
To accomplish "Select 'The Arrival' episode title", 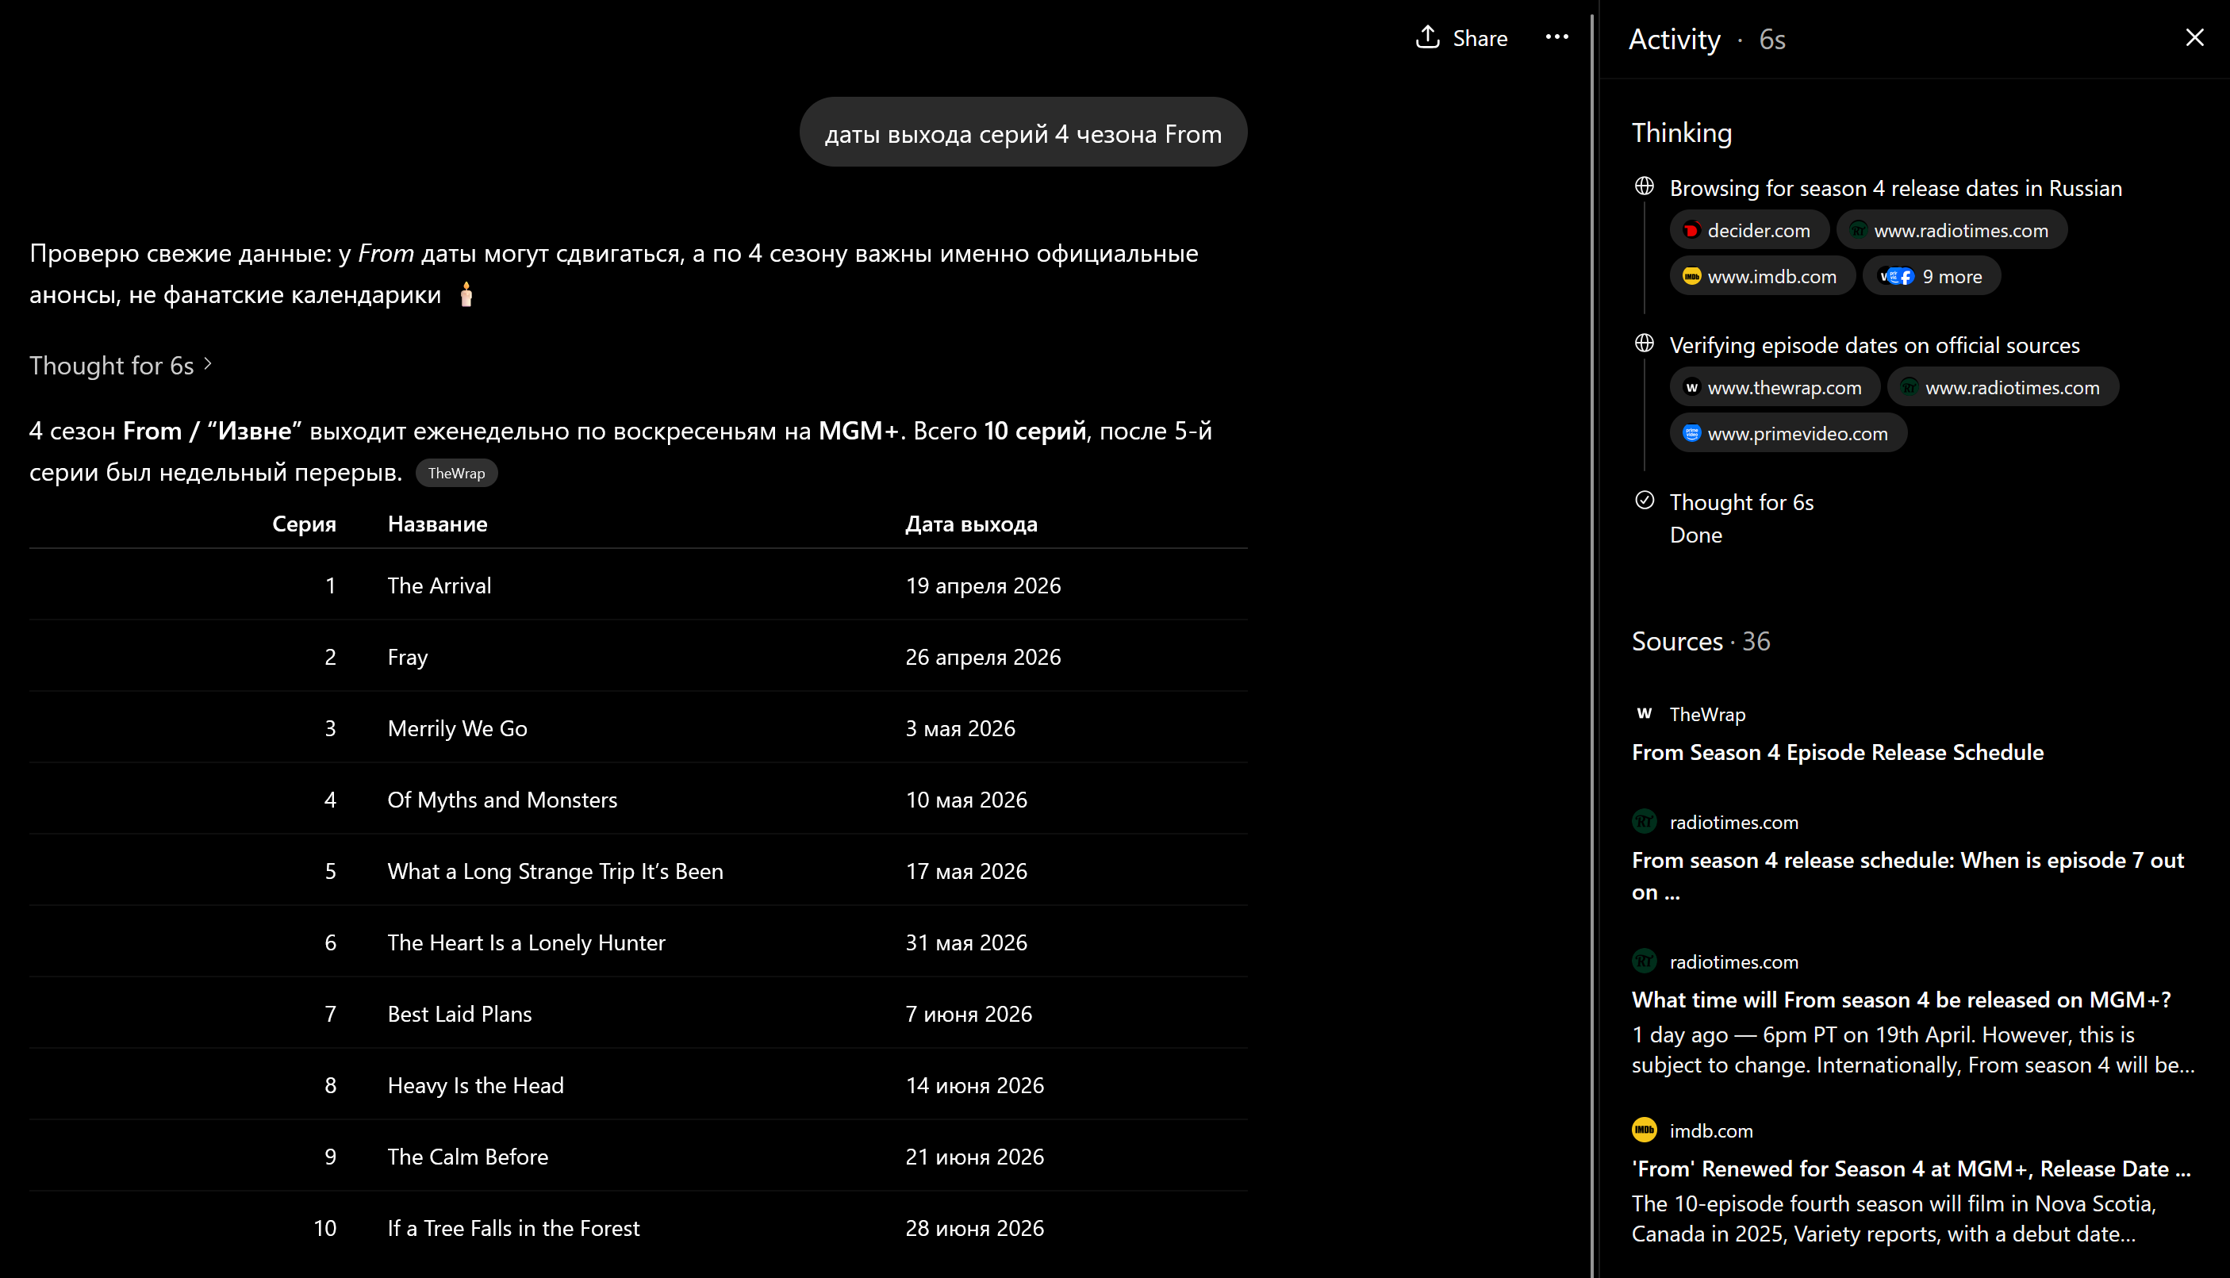I will pos(439,585).
